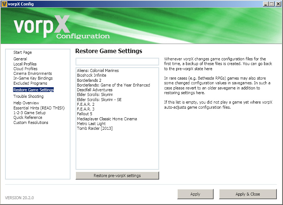Open Quick Reference page
Screen dimensions: 283x205
click(28, 117)
